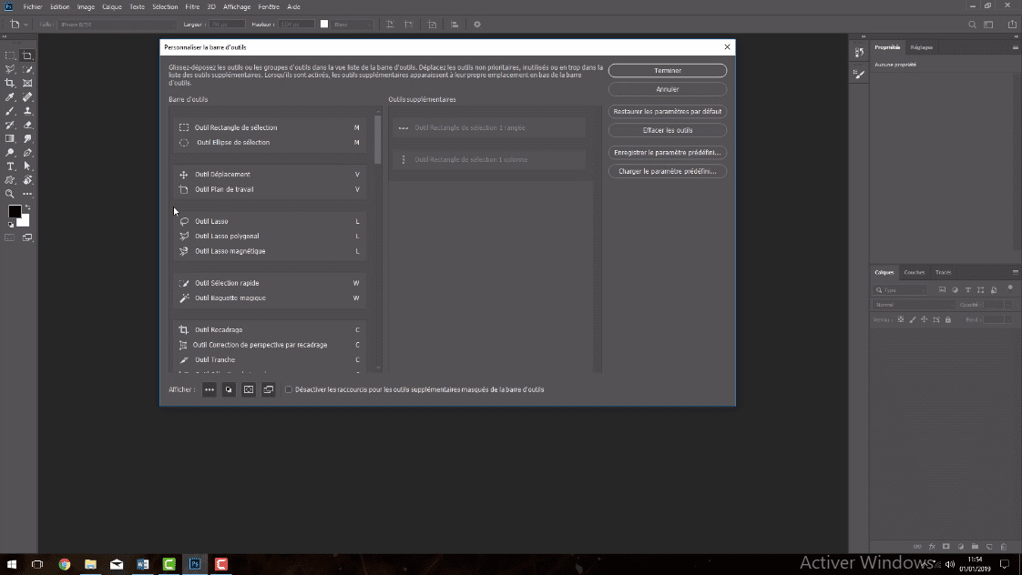Select the Healing Brush tool in left toolbar
This screenshot has height=575, width=1022.
[27, 97]
